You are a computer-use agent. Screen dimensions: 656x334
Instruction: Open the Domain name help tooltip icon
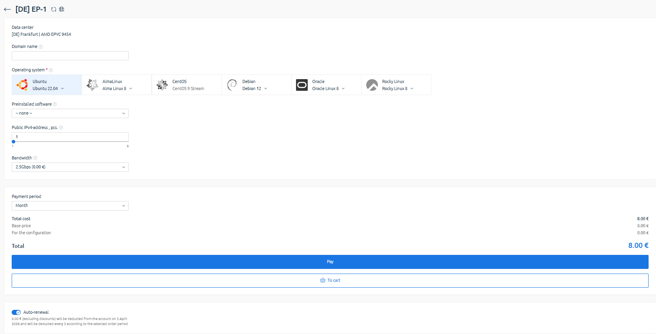click(x=41, y=47)
